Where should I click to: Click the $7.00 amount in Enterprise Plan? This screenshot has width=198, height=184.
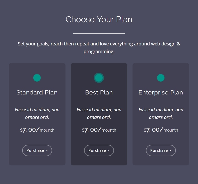pos(153,130)
